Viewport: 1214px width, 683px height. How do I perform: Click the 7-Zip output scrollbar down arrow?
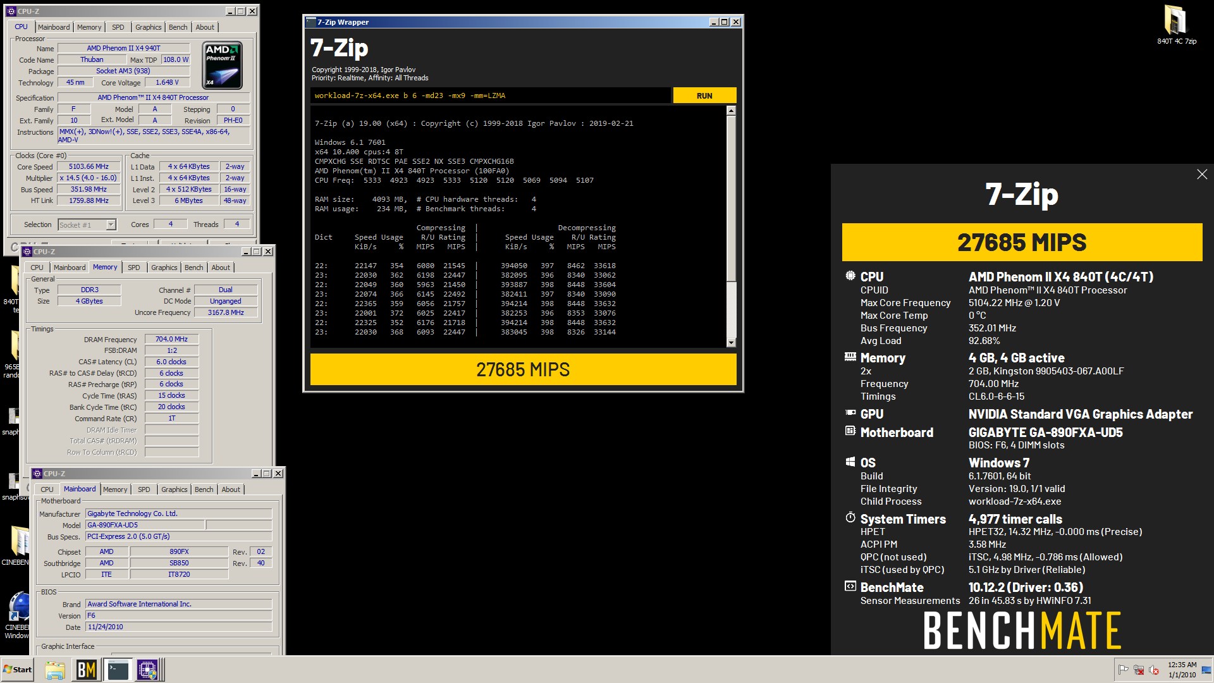point(731,343)
